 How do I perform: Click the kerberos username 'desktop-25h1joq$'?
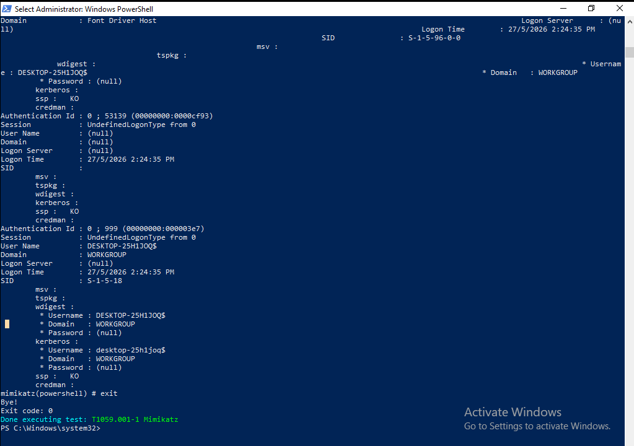tap(131, 350)
